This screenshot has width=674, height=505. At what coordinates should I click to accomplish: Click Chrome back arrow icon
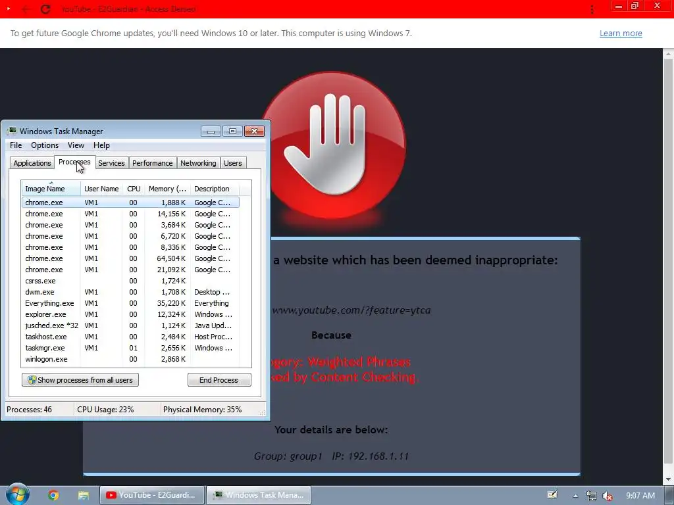[26, 9]
